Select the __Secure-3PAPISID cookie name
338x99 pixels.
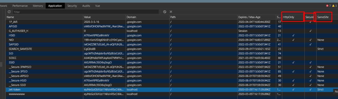pos(20,67)
